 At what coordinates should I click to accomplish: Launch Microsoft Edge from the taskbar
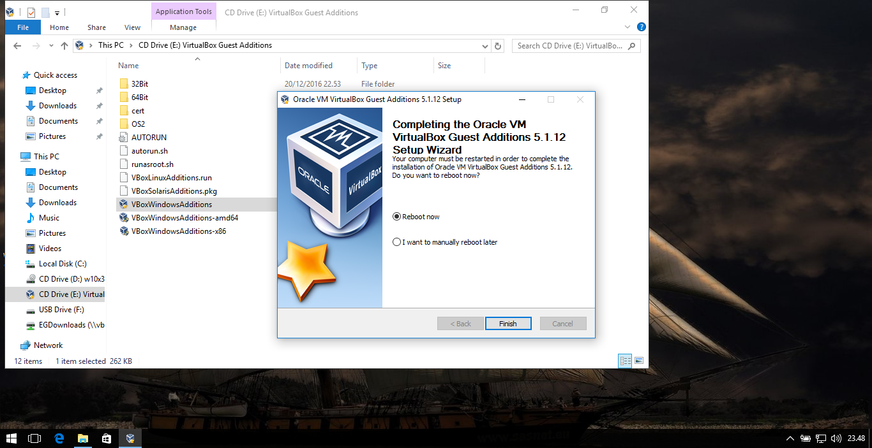[x=59, y=438]
